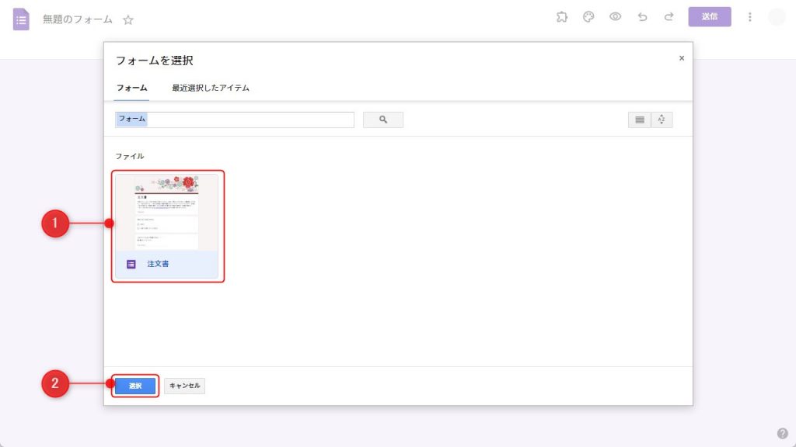Preview form with the eye icon
This screenshot has height=447, width=796.
(x=616, y=17)
